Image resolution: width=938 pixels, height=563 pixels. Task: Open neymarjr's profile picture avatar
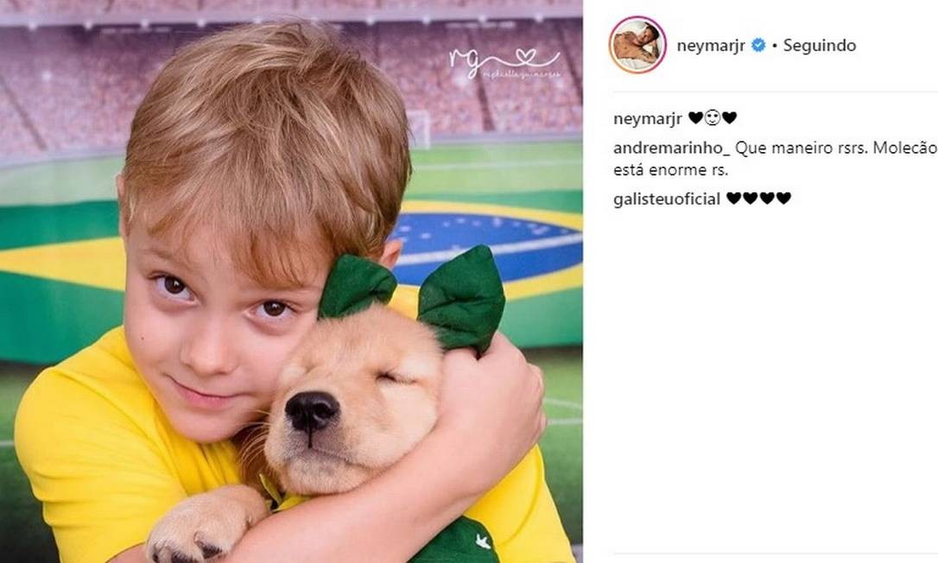[637, 45]
